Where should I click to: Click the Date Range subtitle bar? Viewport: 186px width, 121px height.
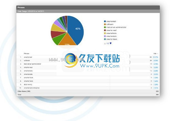tap(88, 11)
